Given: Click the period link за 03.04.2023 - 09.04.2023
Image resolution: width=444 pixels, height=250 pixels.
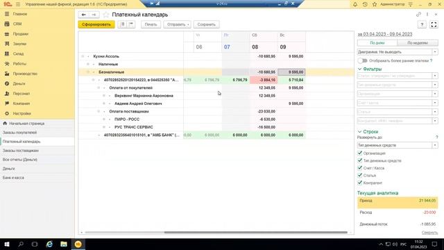Looking at the screenshot, I should tap(385, 34).
